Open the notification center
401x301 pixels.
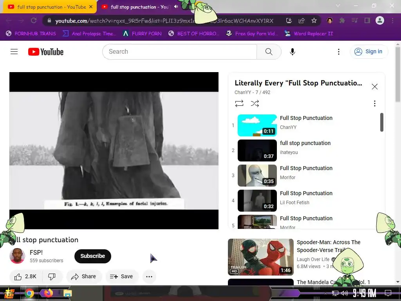[x=388, y=293]
